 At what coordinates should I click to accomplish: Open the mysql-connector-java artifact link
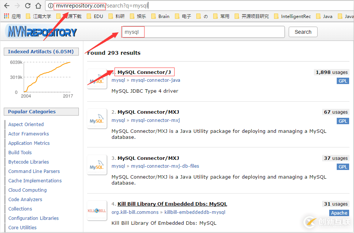pos(155,80)
